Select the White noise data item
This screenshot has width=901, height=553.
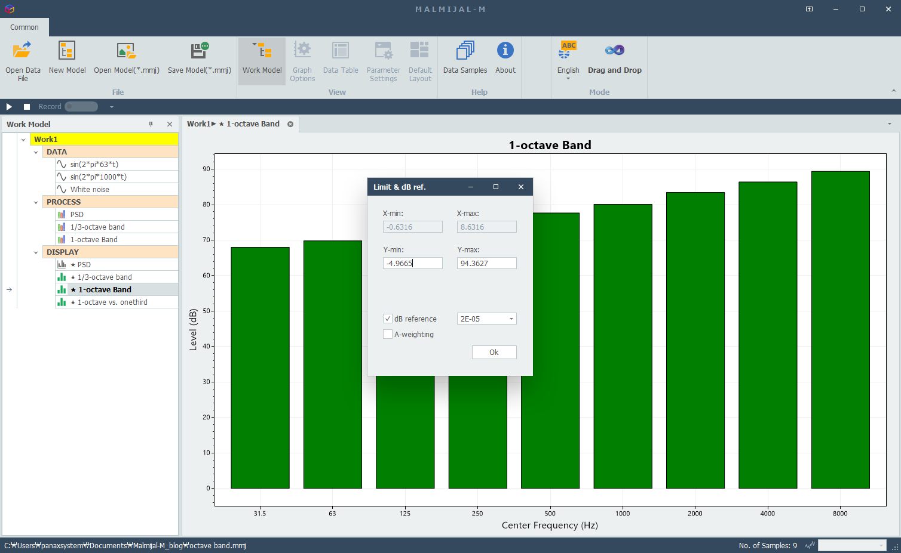[90, 190]
